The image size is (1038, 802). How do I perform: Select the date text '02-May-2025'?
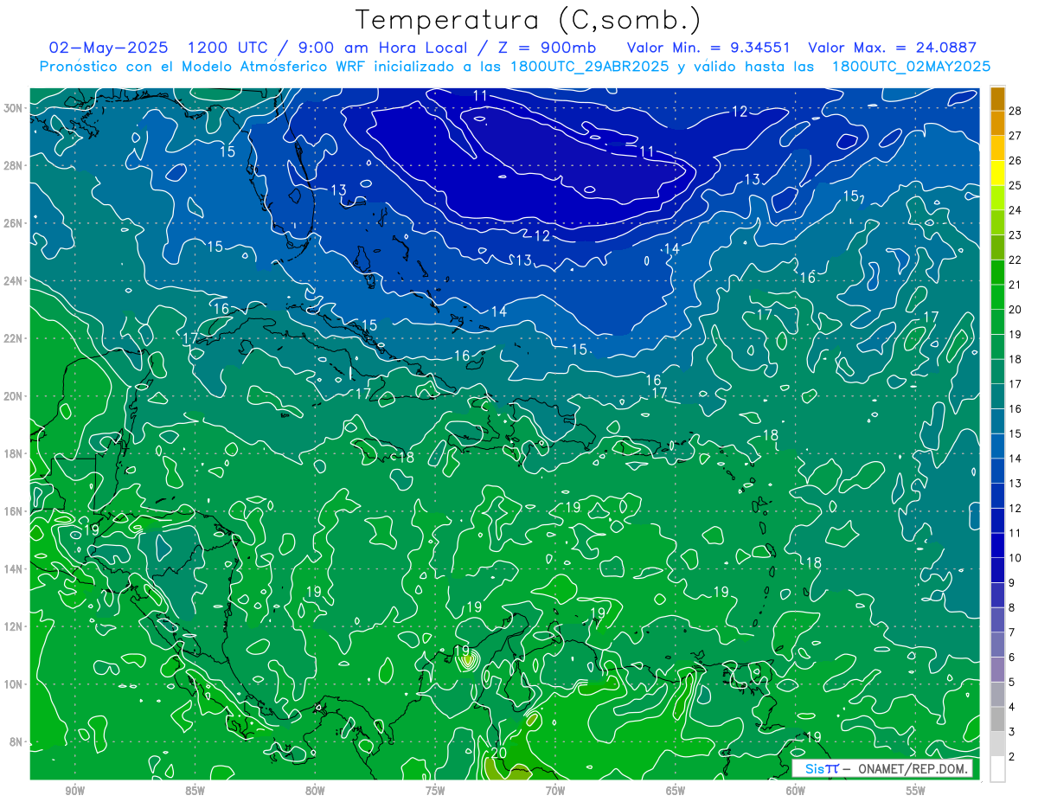[x=108, y=48]
